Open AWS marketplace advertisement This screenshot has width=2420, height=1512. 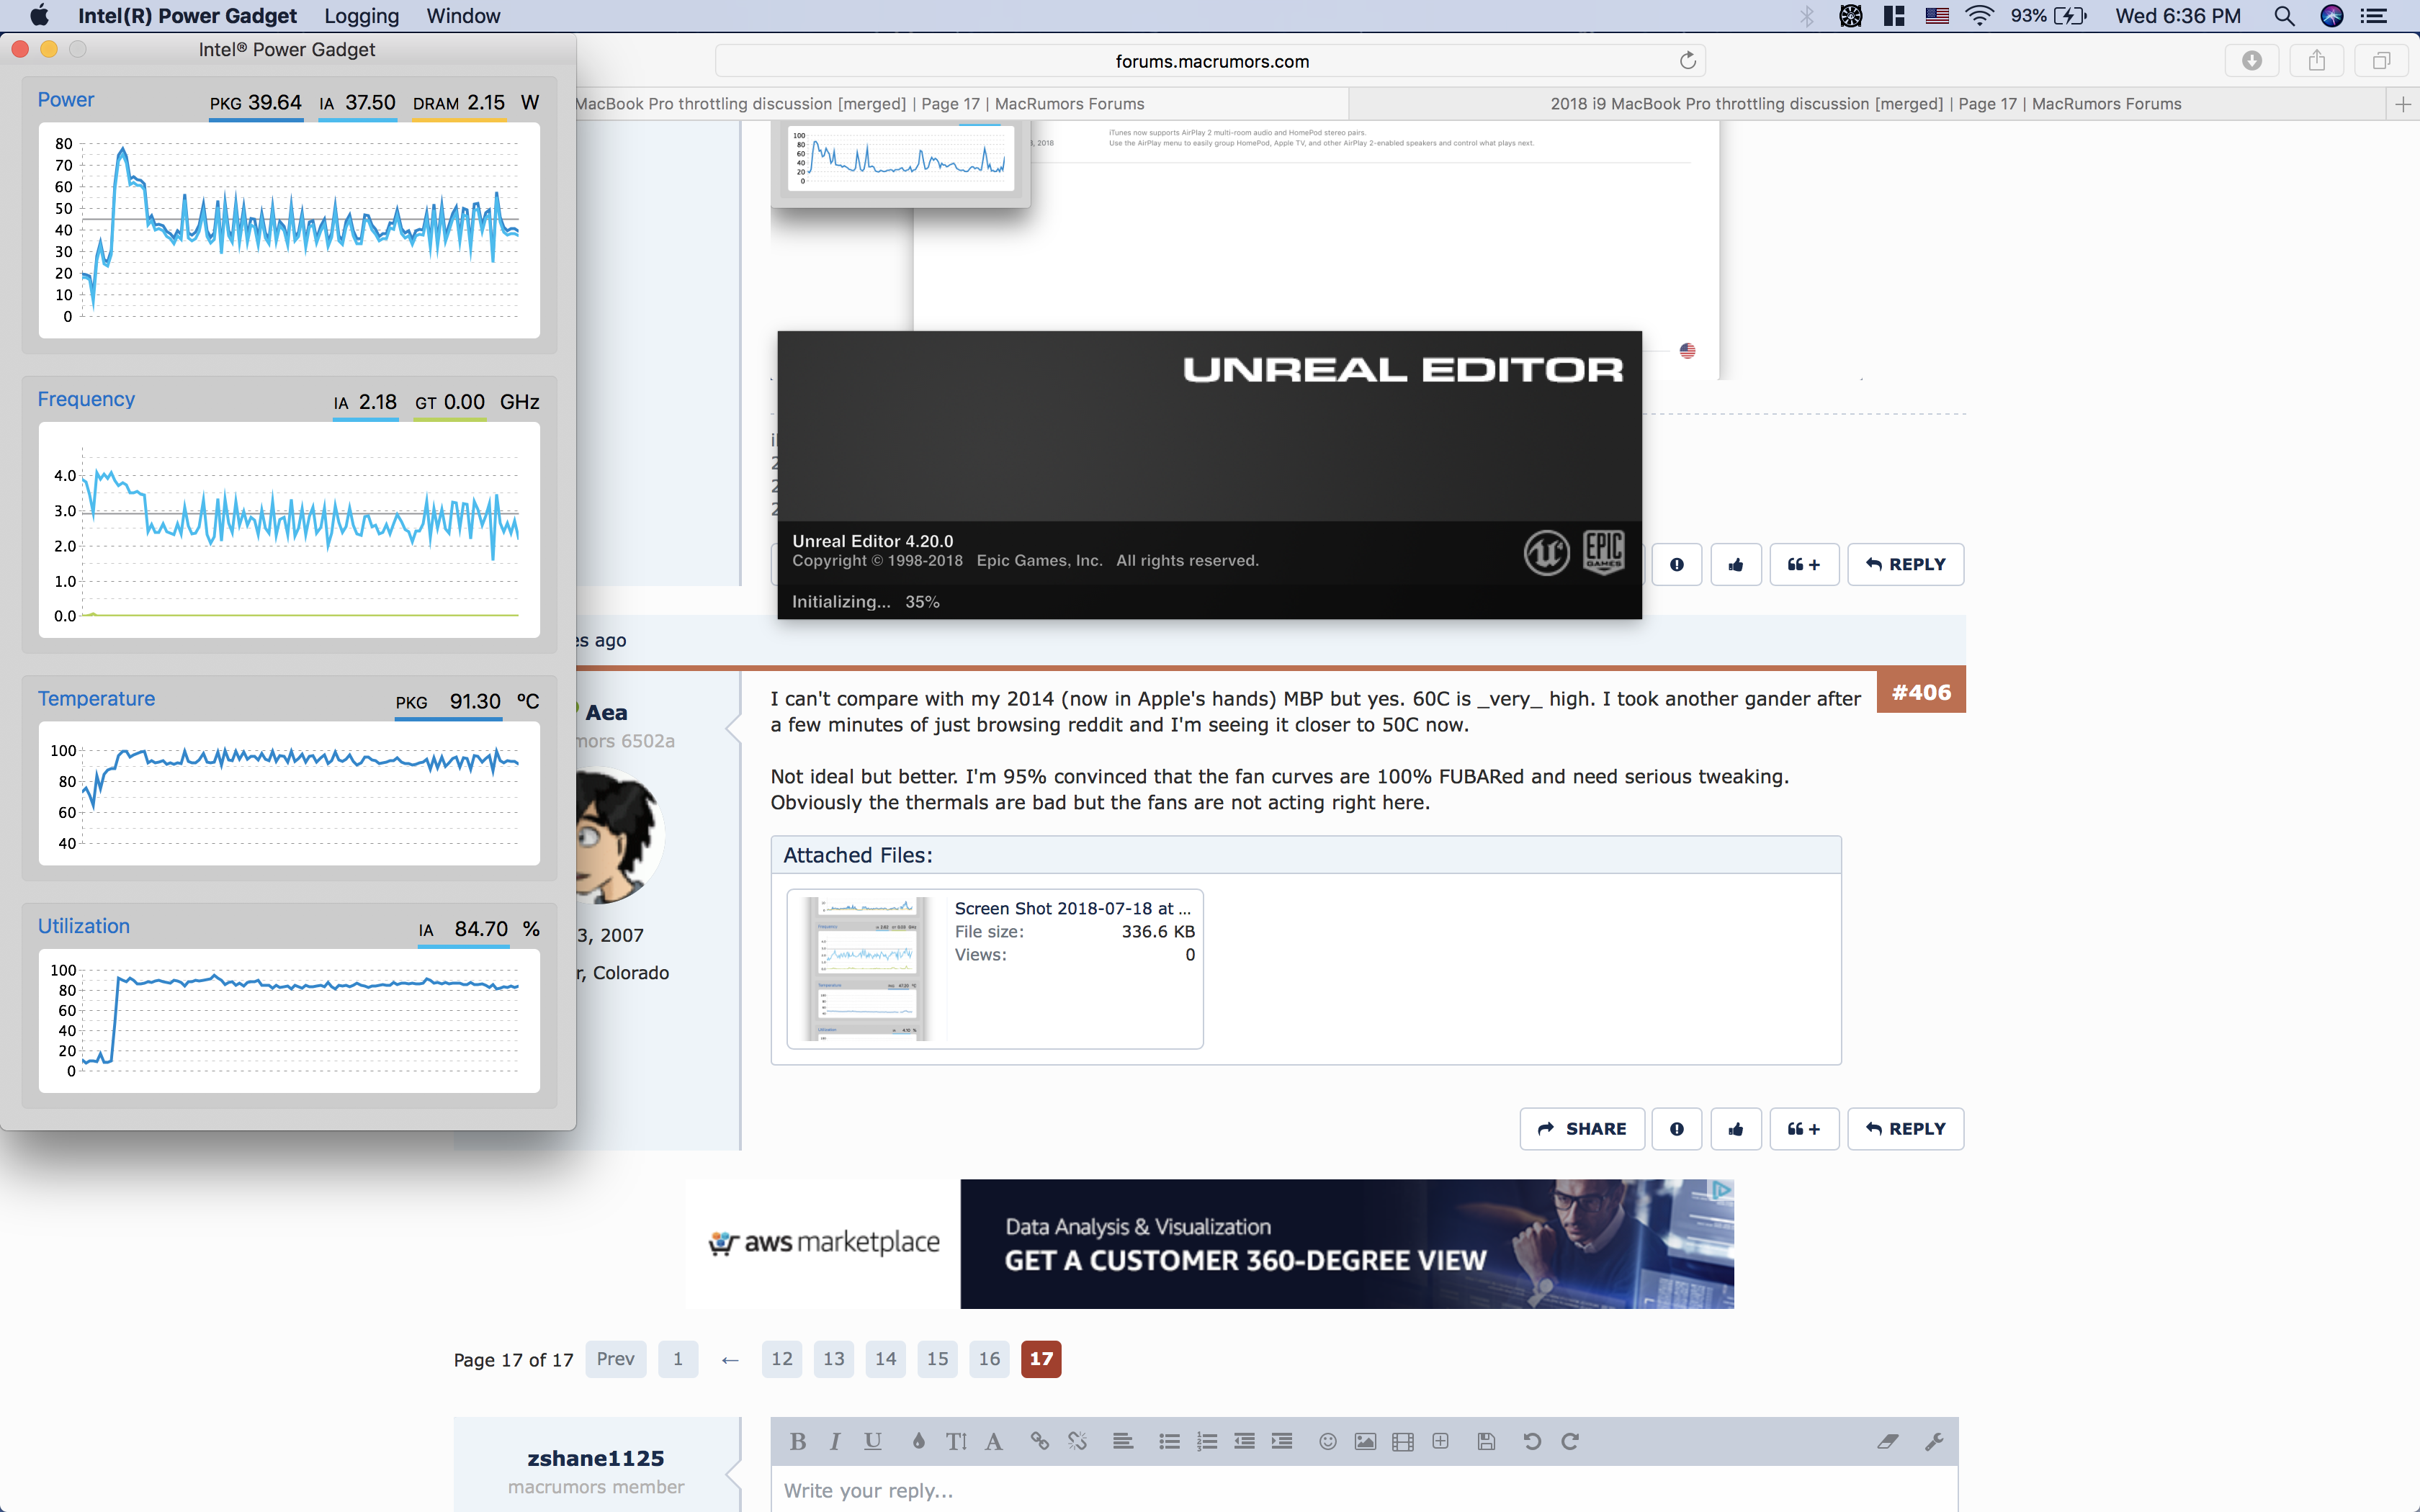pos(1210,1244)
